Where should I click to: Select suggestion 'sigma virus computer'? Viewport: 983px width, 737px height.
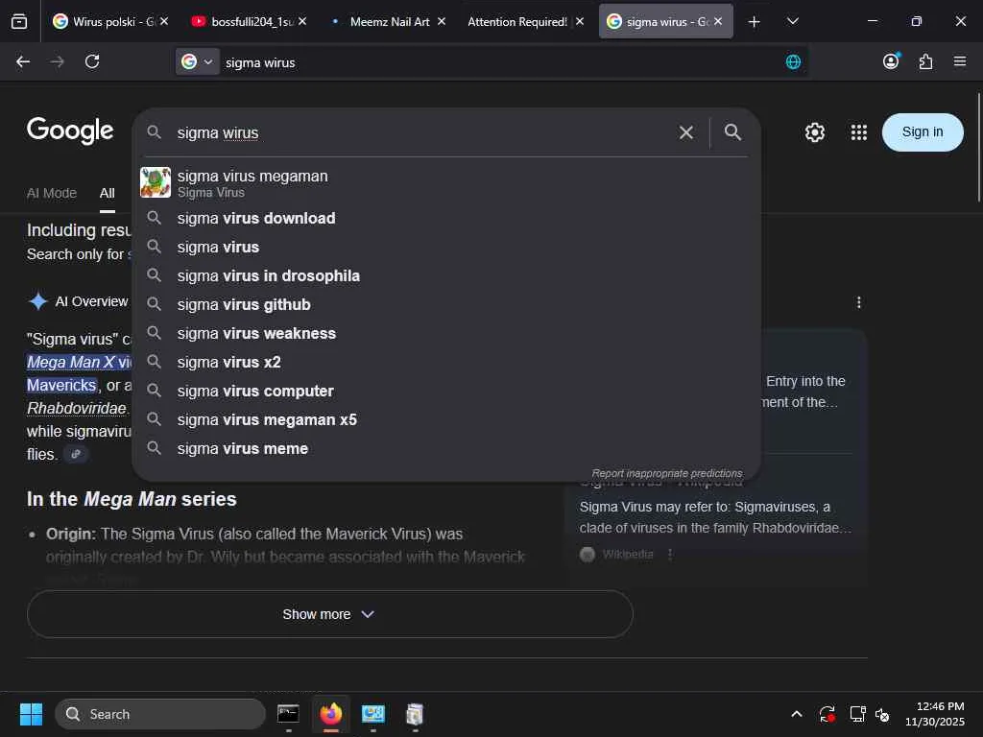click(x=447, y=392)
